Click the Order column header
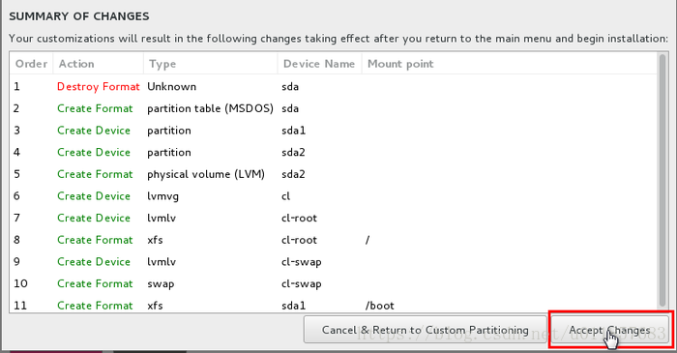677x353 pixels. 31,64
